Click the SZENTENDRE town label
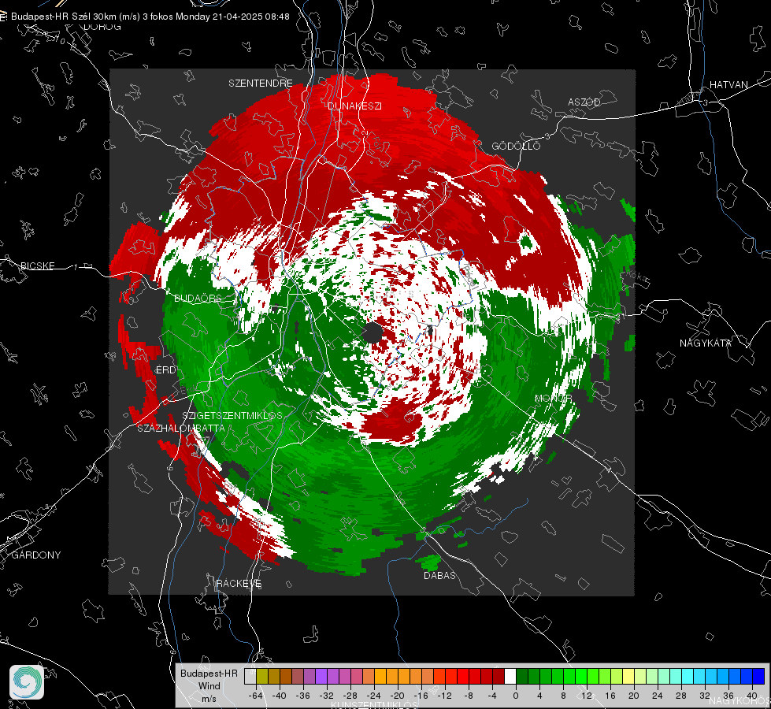The image size is (771, 709). pos(261,84)
